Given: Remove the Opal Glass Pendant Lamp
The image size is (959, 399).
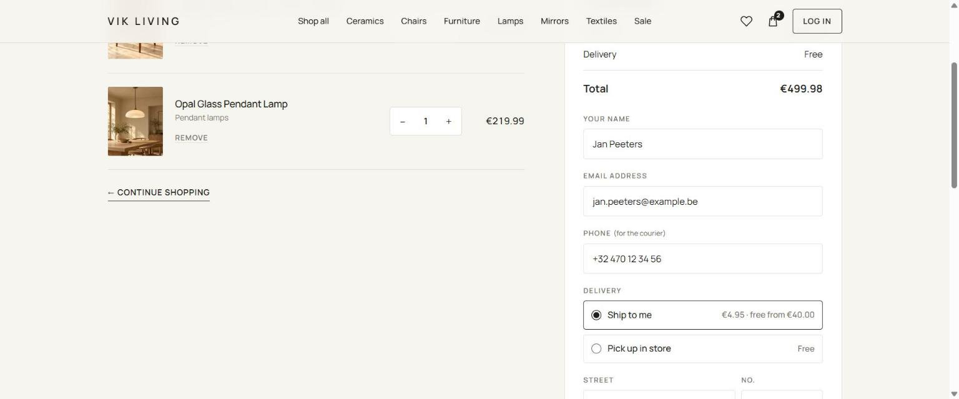Looking at the screenshot, I should pos(191,138).
